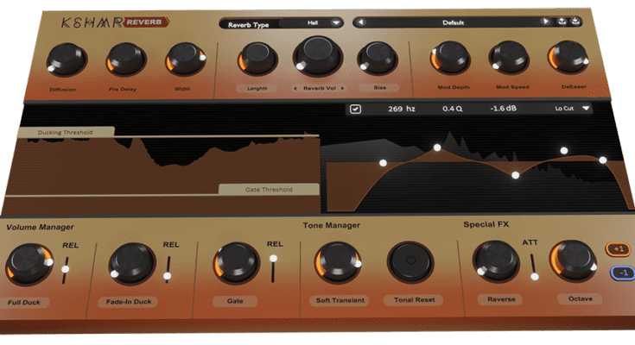Screen dimensions: 635x345
Task: Click the Ducking Threshold tab
Action: tap(66, 133)
